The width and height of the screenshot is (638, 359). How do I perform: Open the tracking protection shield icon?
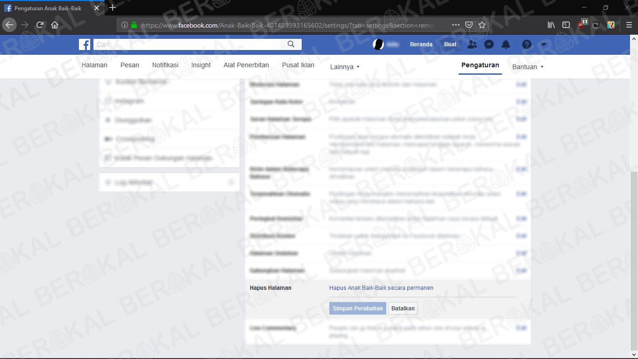click(469, 25)
